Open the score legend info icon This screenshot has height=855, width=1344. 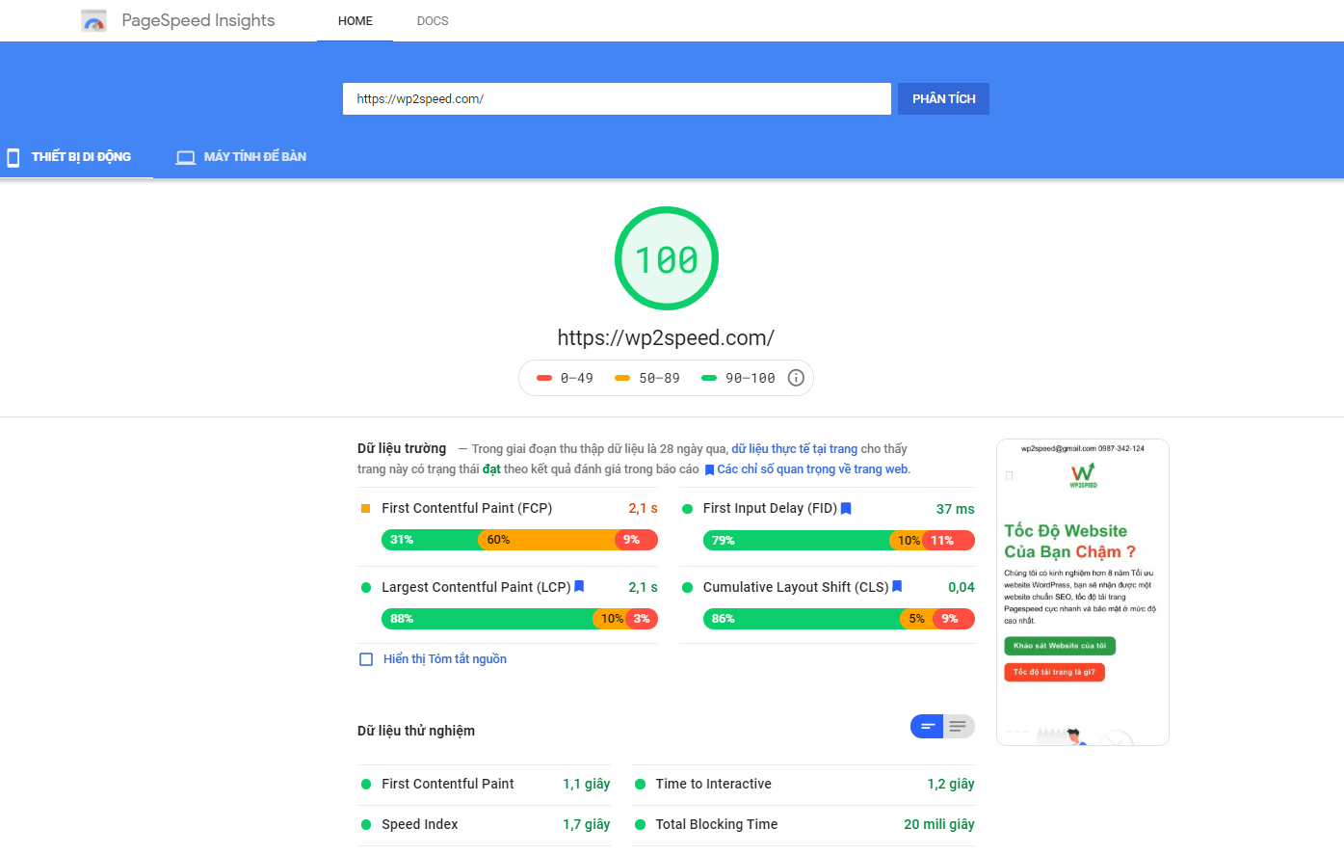[796, 378]
